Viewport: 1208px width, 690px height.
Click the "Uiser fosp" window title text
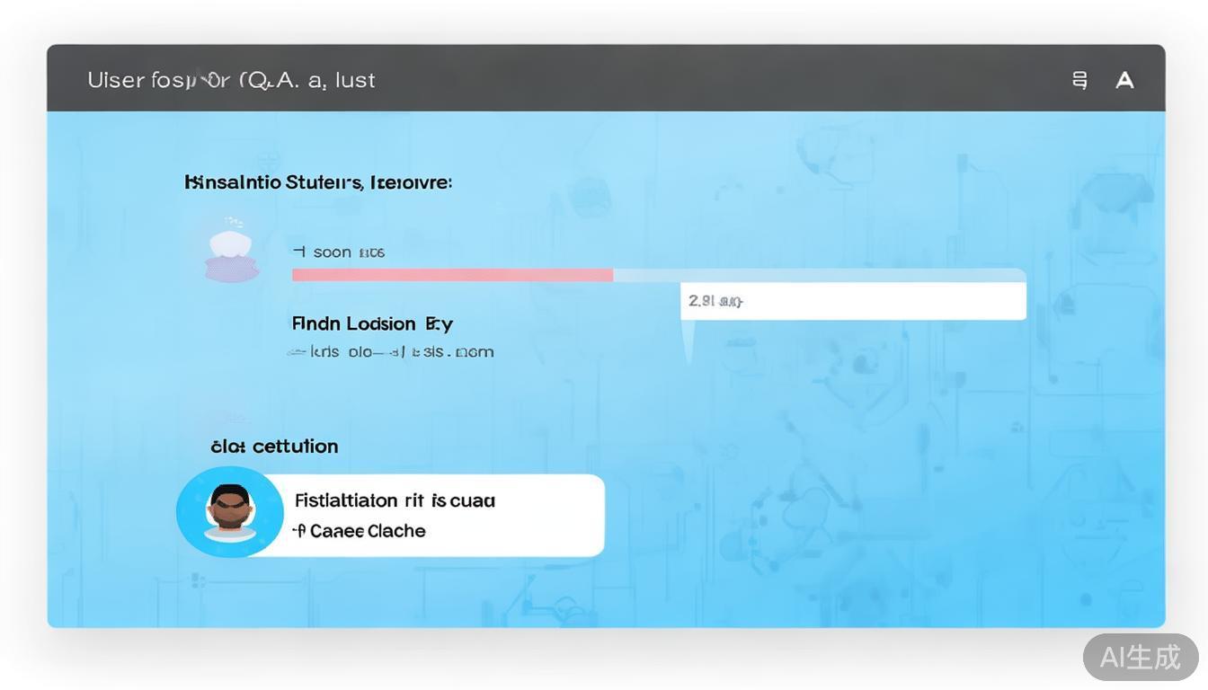[x=231, y=80]
